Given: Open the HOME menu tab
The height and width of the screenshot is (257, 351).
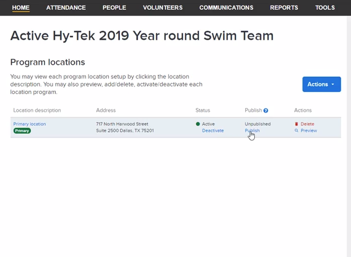Looking at the screenshot, I should pos(21,8).
